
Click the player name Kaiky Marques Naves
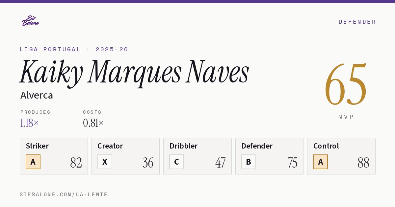click(x=134, y=73)
